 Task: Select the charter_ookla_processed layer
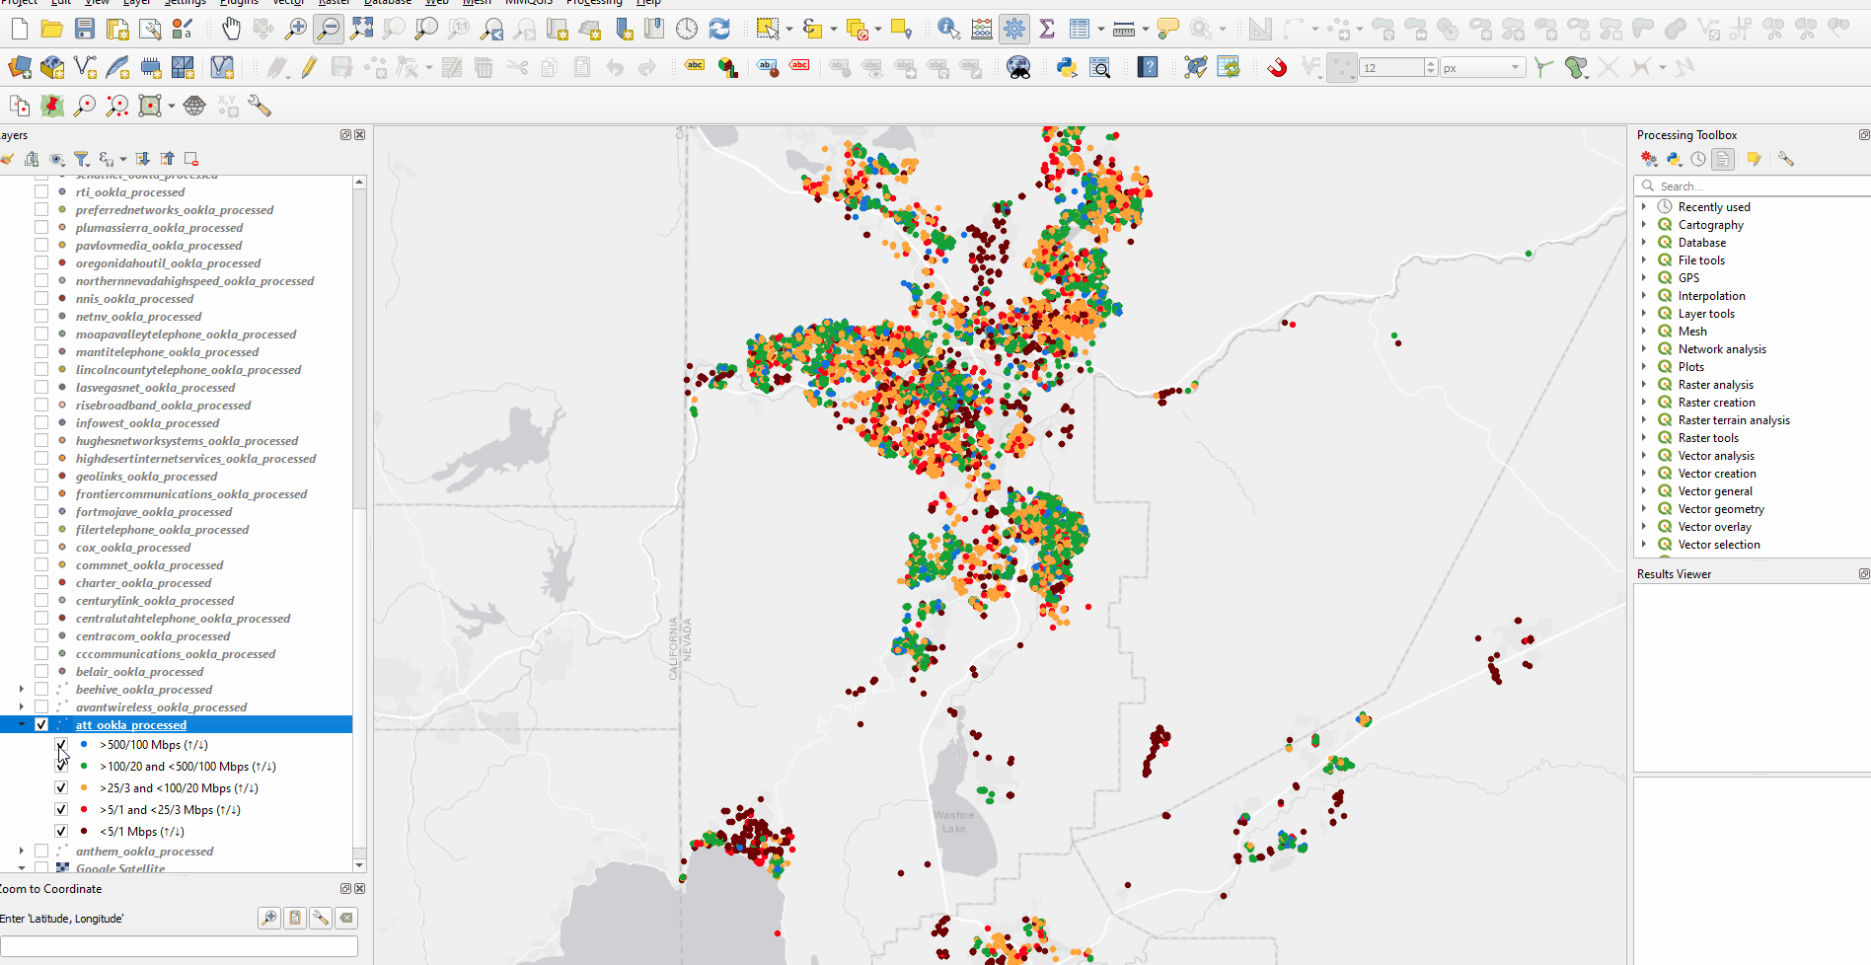point(143,582)
